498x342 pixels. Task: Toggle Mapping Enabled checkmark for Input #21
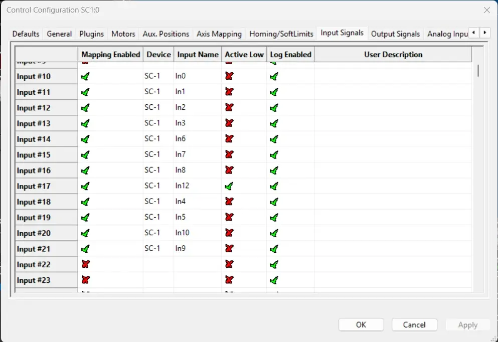coord(85,249)
